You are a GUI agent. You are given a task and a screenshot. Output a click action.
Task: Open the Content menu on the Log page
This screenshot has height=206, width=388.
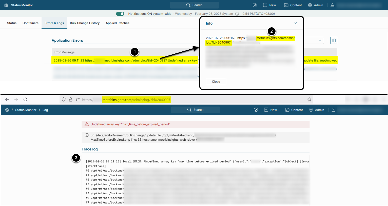[294, 110]
